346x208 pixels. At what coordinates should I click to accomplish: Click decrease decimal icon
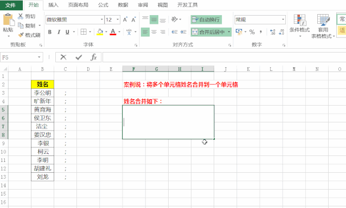coord(281,32)
